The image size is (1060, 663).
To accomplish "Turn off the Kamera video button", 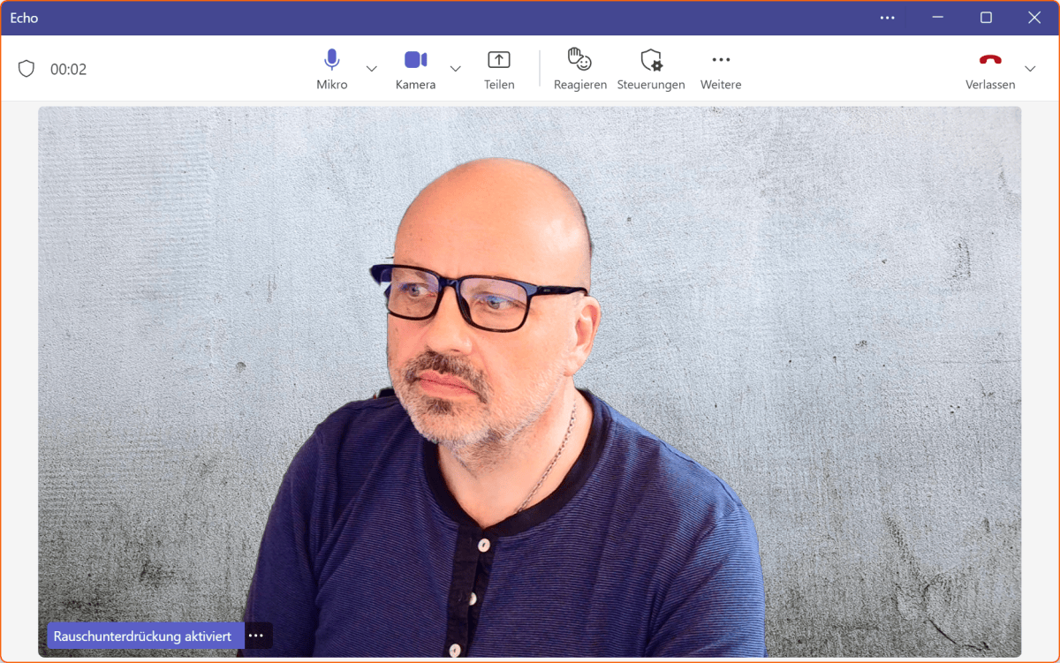I will tap(415, 69).
